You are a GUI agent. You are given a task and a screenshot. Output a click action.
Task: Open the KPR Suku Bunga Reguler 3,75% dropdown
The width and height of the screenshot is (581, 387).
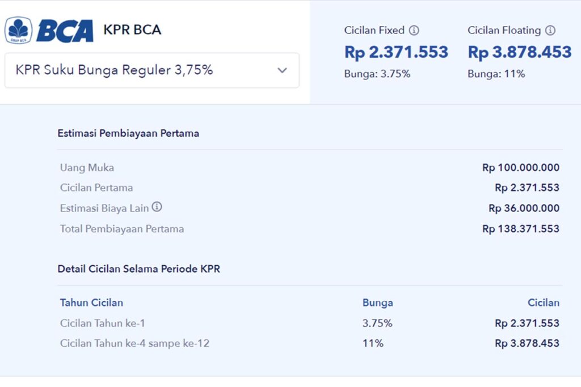coord(152,70)
